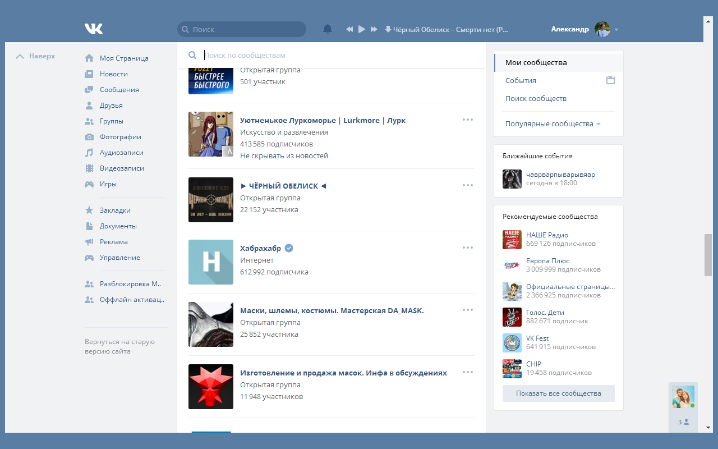Open options dots for Маски, шлемы, костюмы

468,310
